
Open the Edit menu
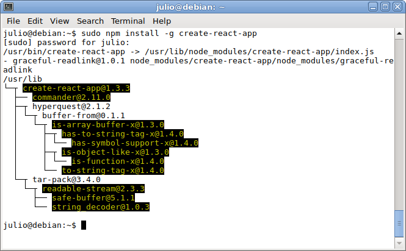point(35,21)
